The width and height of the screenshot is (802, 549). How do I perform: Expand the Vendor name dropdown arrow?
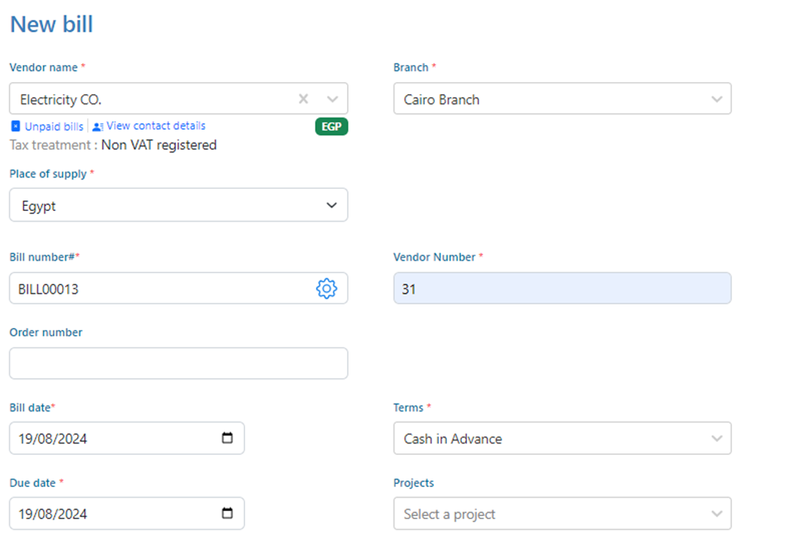(332, 99)
